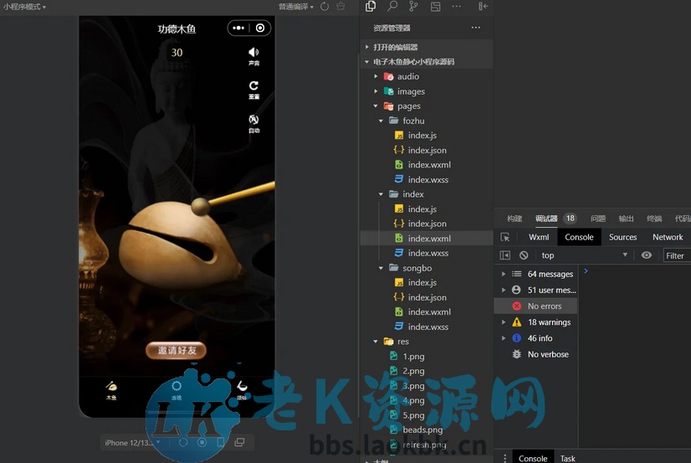This screenshot has width=691, height=463.
Task: Open the mini program mode dropdown
Action: click(25, 7)
